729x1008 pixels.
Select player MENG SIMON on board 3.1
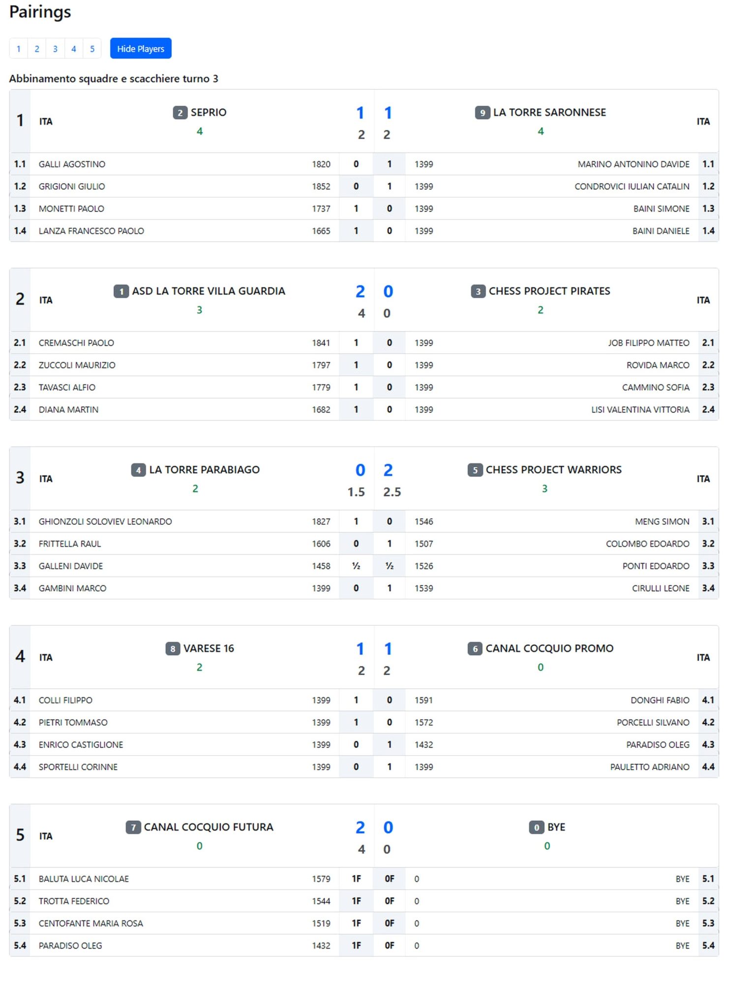tap(662, 521)
